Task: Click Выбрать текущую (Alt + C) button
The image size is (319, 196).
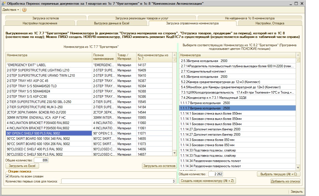Action: [279, 174]
